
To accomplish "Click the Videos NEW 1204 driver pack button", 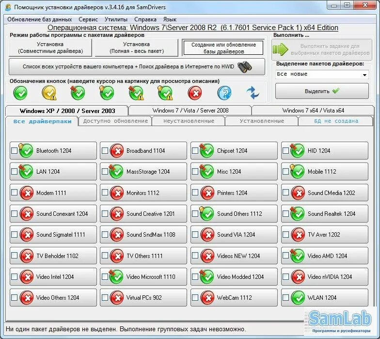I will [x=234, y=256].
